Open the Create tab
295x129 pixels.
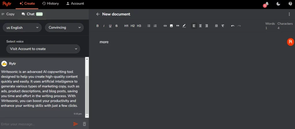(x=27, y=3)
